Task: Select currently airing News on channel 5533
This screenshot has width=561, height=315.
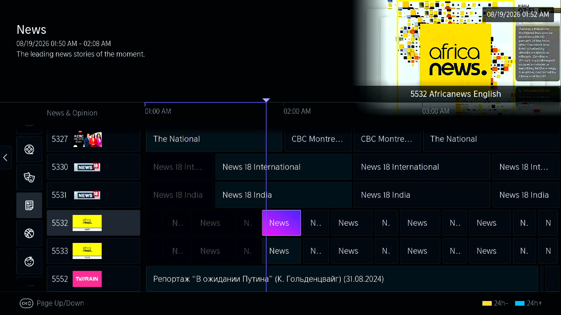Action: point(281,251)
